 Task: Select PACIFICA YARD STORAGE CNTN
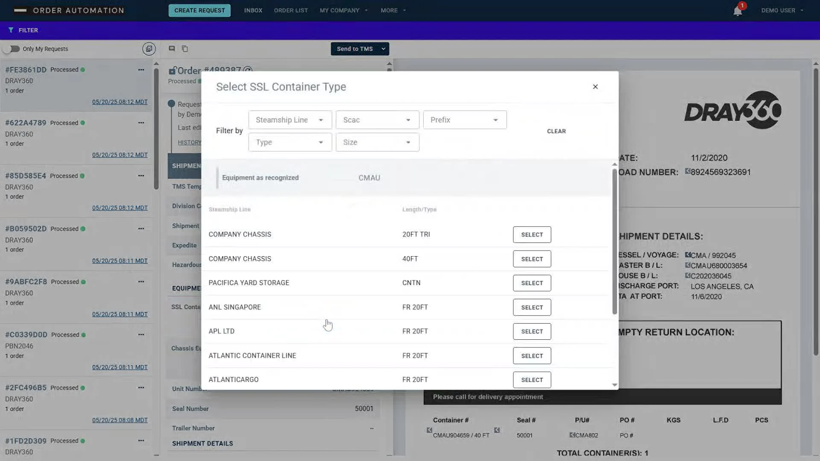click(x=532, y=283)
